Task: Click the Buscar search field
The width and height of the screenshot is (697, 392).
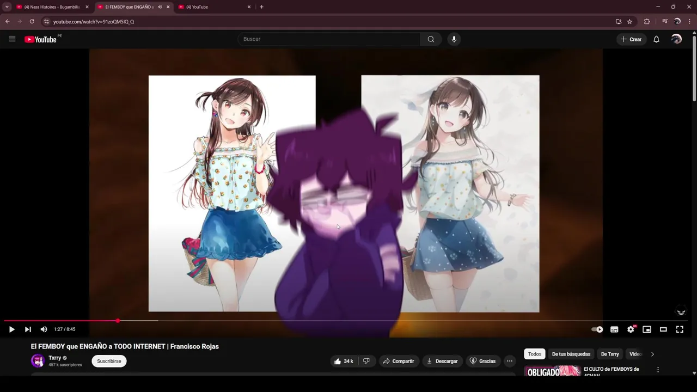Action: pos(328,39)
